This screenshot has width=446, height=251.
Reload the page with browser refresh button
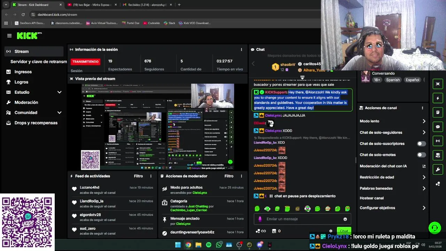pos(23,15)
